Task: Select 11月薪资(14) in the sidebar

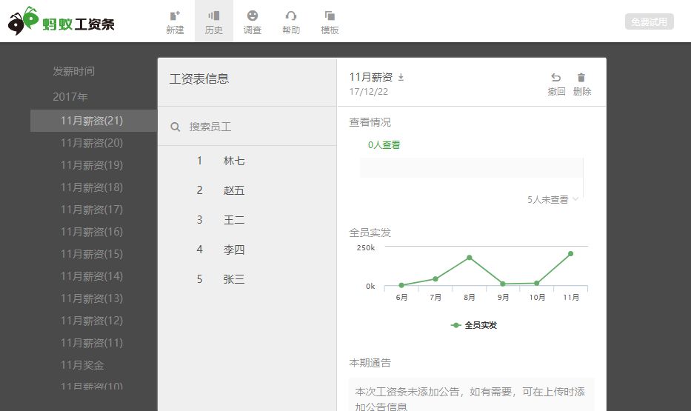Action: 93,276
